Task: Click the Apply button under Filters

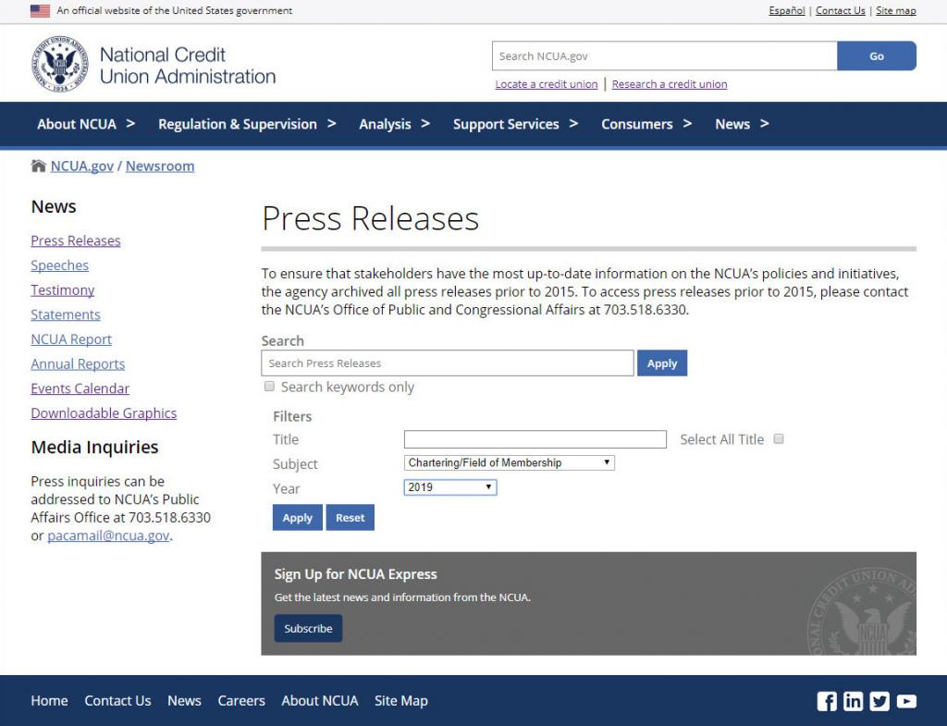Action: 297,518
